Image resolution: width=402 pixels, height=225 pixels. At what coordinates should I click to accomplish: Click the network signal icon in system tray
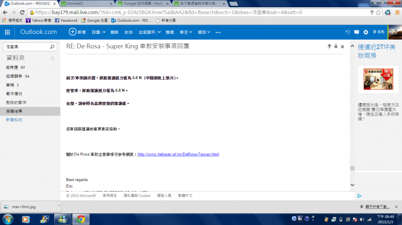[369, 219]
